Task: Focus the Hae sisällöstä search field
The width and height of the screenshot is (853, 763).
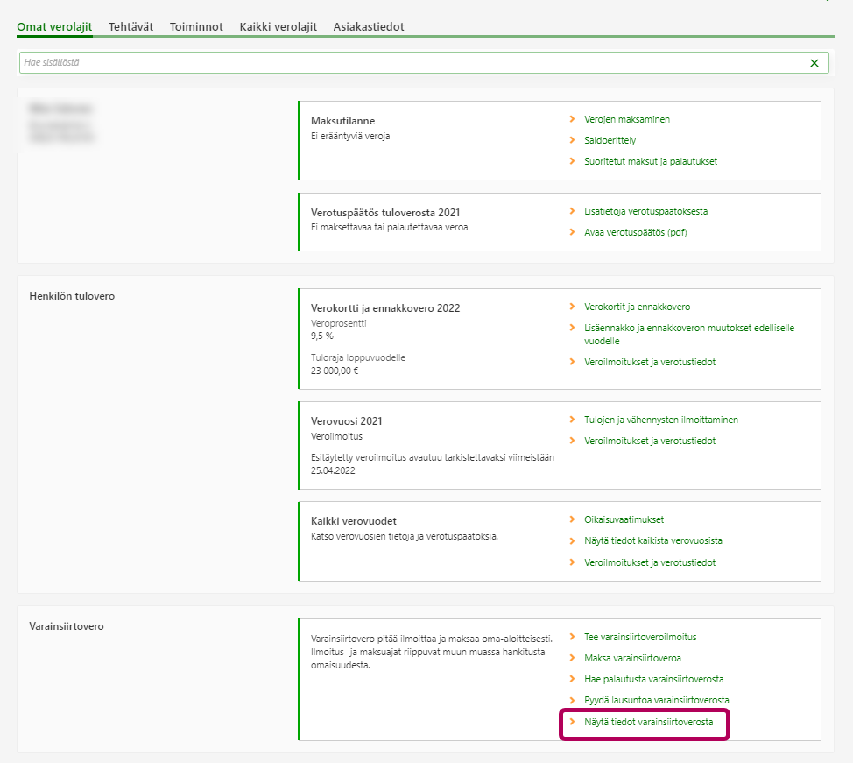Action: [x=412, y=63]
